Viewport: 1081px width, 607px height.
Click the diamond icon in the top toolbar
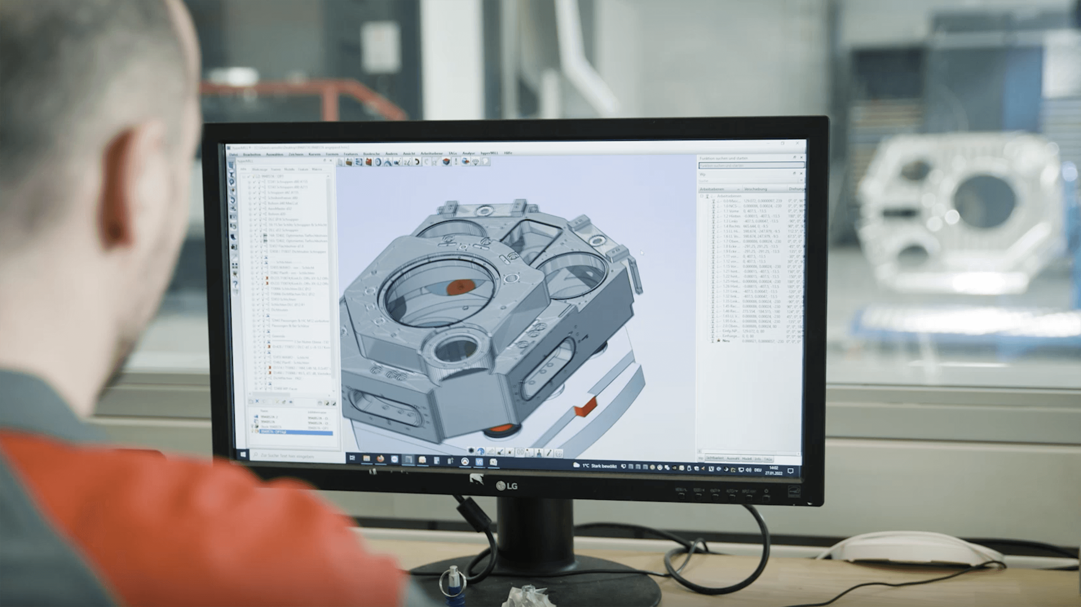[x=476, y=162]
